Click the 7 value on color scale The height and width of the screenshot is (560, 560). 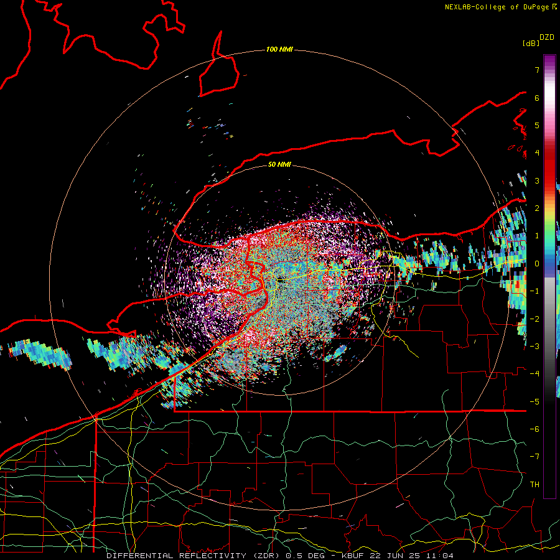pos(537,70)
